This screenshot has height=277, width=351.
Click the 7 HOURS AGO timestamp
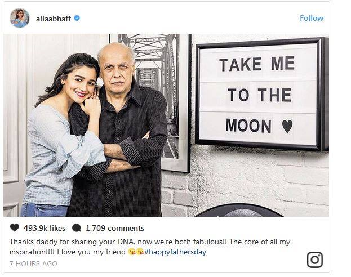[x=33, y=264]
